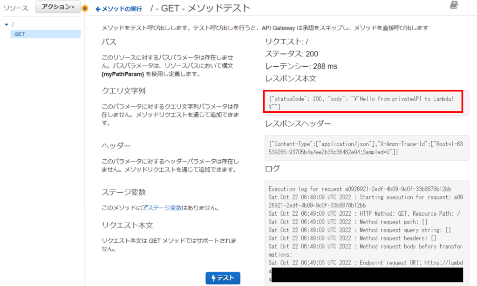Collapse the root resource tree arrow

click(x=7, y=25)
